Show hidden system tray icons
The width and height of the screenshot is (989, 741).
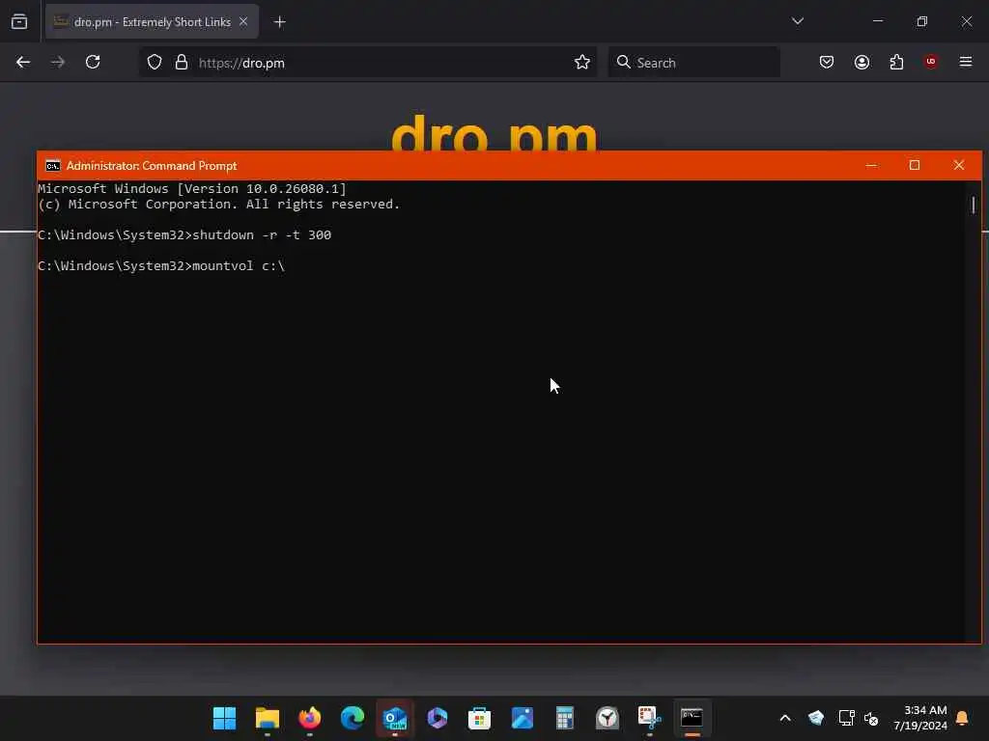[785, 718]
